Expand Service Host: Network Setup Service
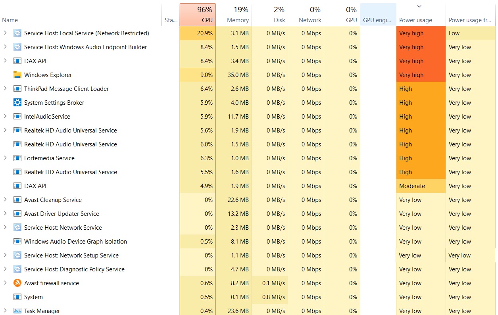 click(5, 255)
